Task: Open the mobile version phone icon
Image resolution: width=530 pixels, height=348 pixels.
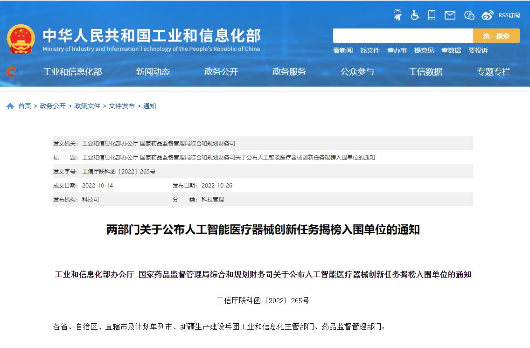Action: [x=432, y=15]
